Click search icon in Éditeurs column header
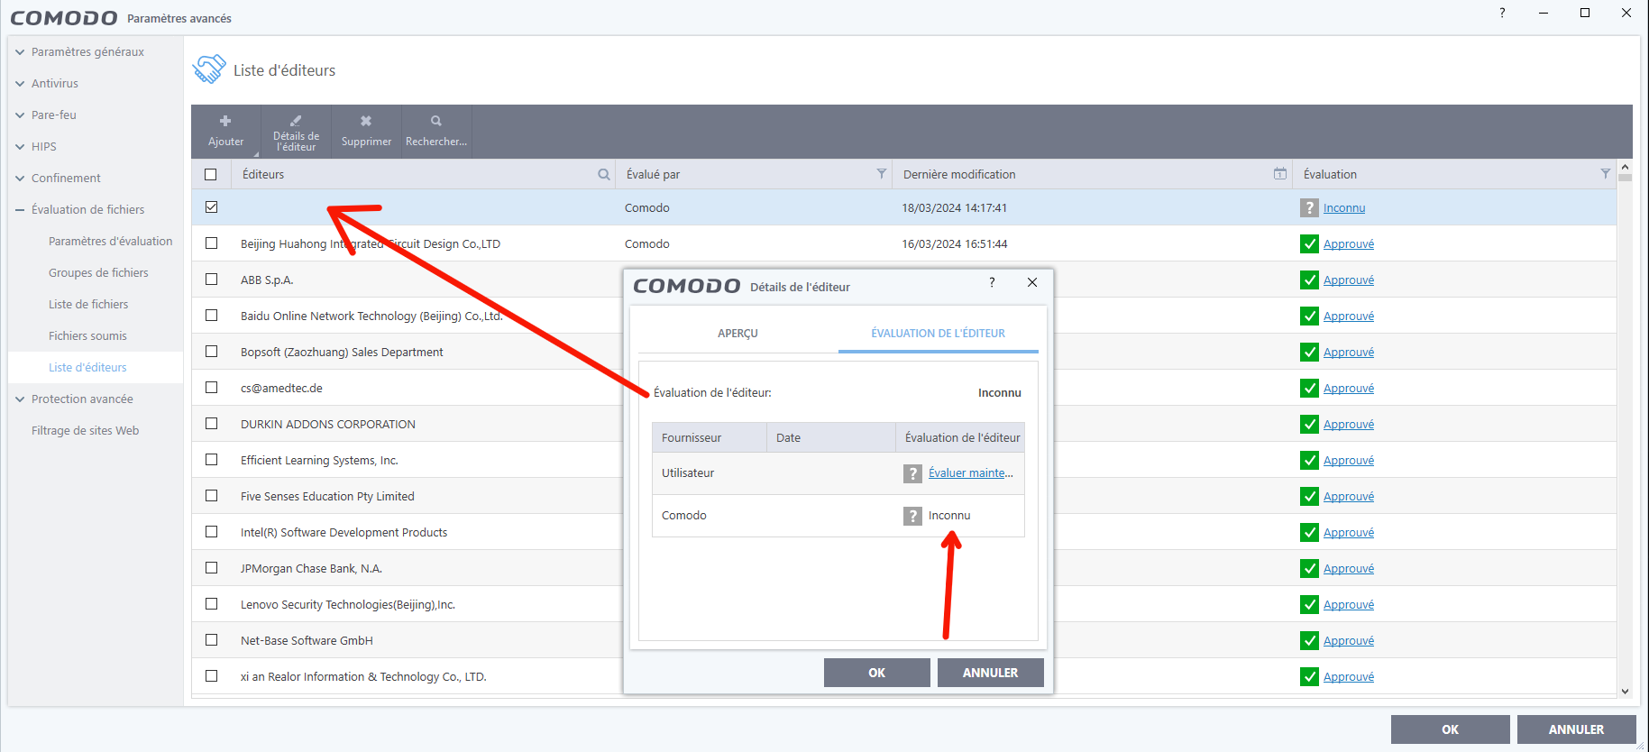Screen dimensions: 1649x752 [604, 174]
